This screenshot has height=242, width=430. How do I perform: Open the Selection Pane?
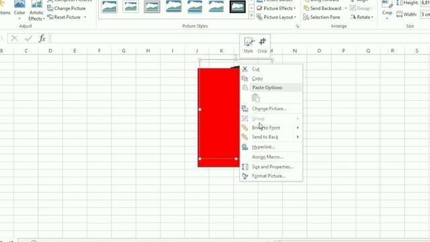pos(322,17)
